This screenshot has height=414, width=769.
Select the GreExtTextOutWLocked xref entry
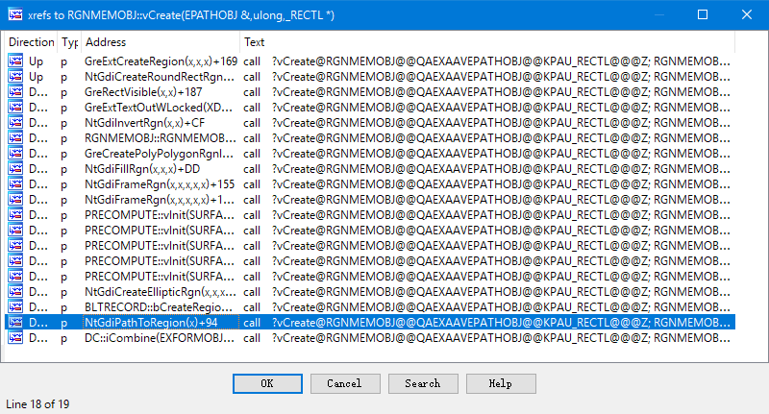(158, 107)
